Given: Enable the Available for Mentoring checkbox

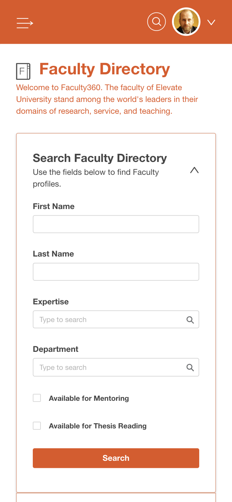Looking at the screenshot, I should tap(37, 398).
